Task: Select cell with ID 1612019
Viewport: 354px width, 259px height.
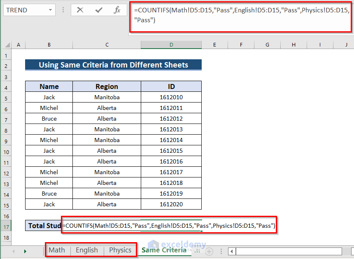Action: pos(171,194)
